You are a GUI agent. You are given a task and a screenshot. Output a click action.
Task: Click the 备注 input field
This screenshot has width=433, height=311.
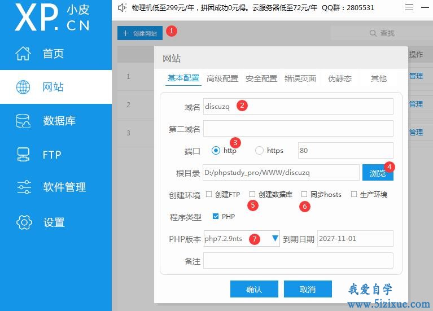[x=298, y=260]
